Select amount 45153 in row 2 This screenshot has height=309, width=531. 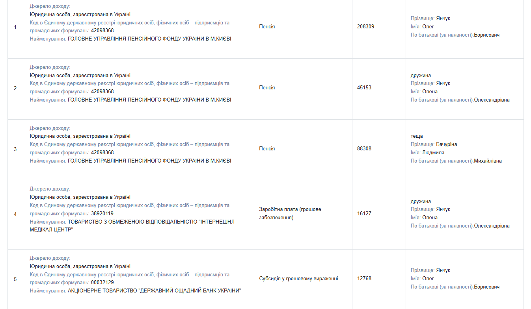coord(364,88)
